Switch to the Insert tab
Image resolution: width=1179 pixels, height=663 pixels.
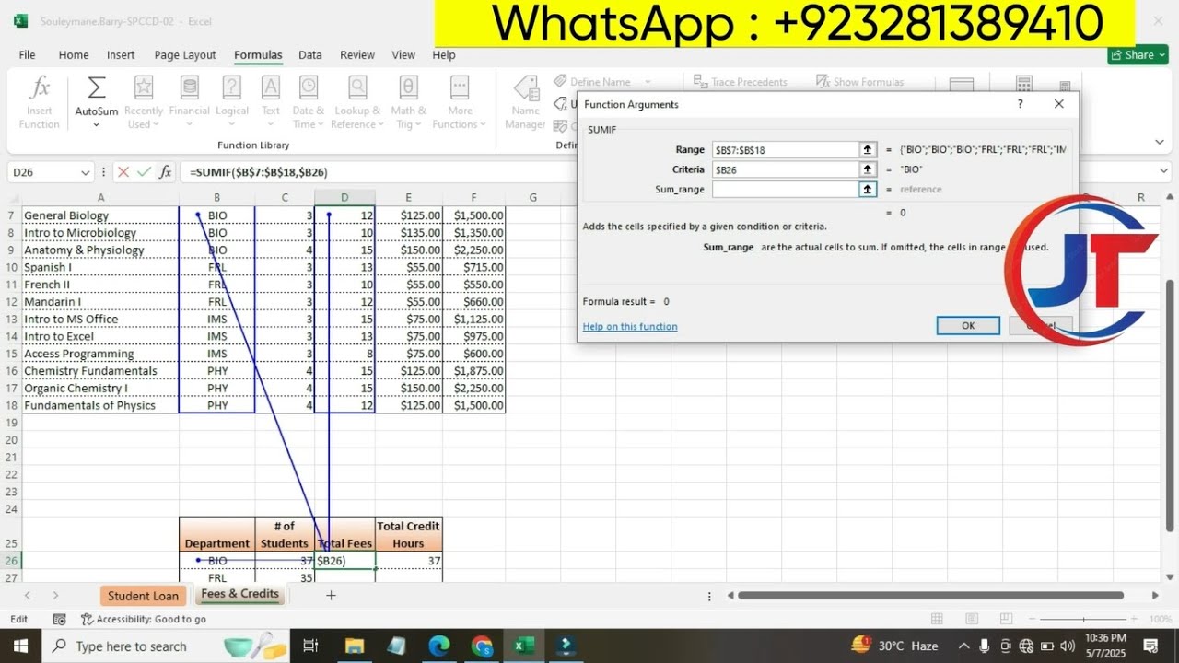click(x=121, y=55)
